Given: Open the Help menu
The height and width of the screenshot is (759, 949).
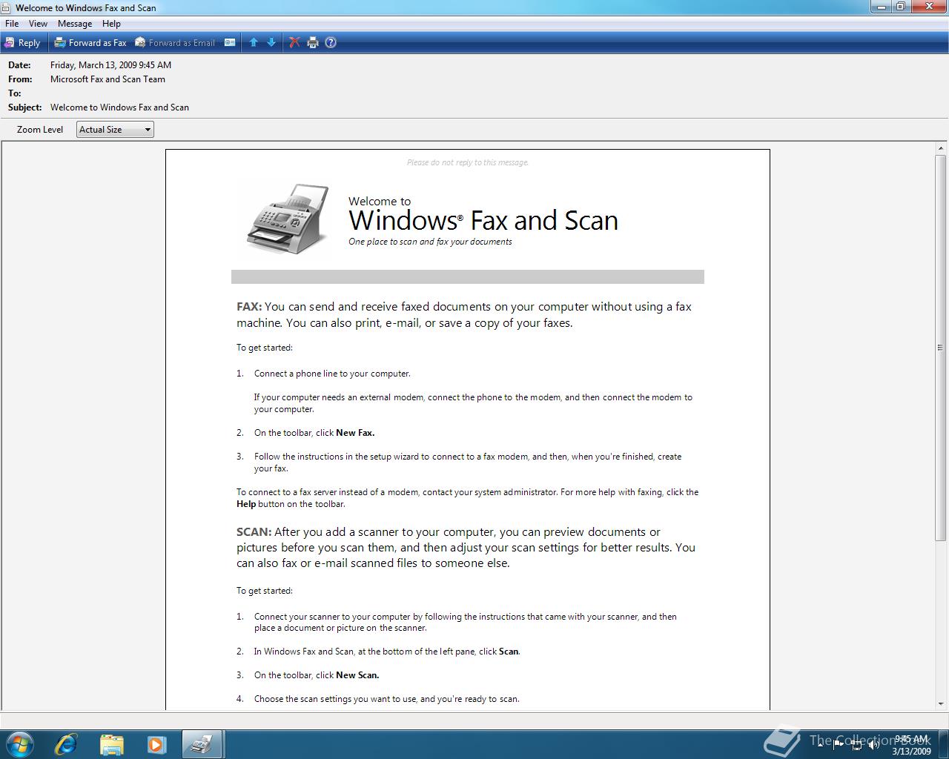Looking at the screenshot, I should (111, 24).
